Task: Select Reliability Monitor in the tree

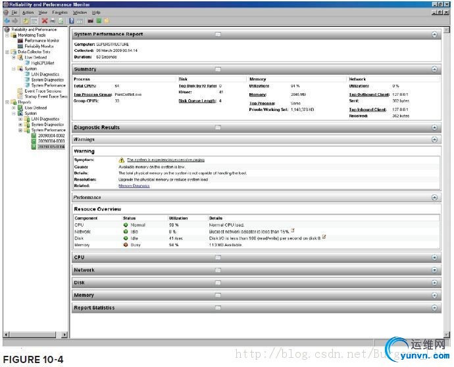Action: tap(39, 46)
